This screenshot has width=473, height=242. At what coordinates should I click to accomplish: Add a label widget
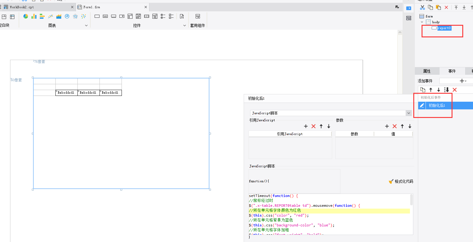105,16
